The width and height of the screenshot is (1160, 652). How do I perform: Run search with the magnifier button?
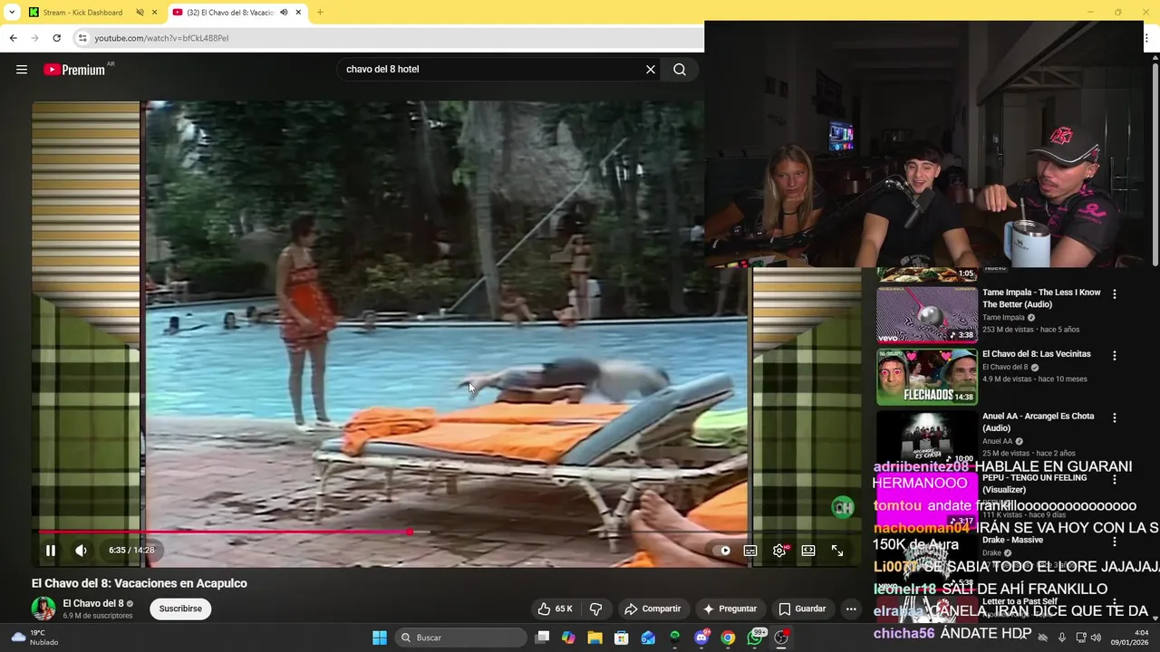680,70
